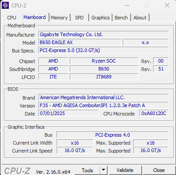Open the Graphics tab
The image size is (176, 175).
[101, 18]
